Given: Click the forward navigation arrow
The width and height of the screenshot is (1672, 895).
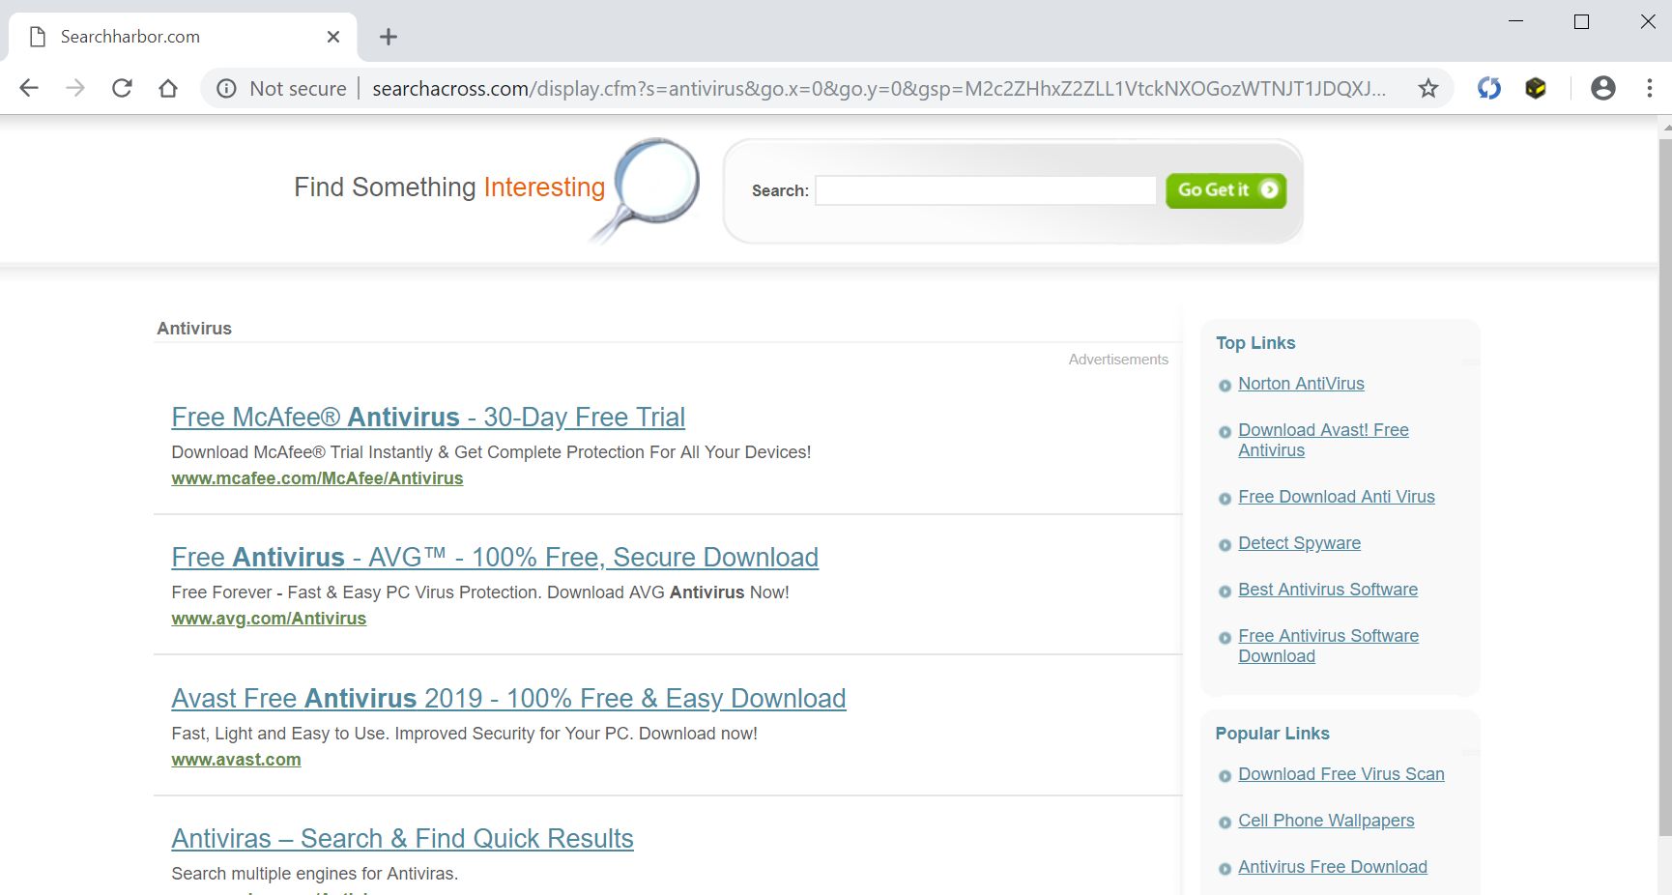Looking at the screenshot, I should (75, 88).
